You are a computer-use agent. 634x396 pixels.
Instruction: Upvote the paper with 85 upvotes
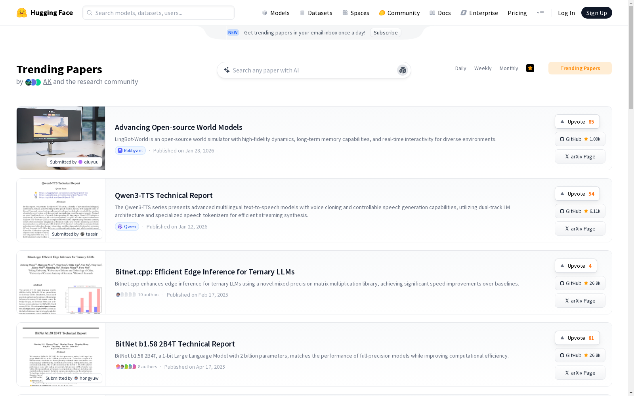pyautogui.click(x=577, y=122)
